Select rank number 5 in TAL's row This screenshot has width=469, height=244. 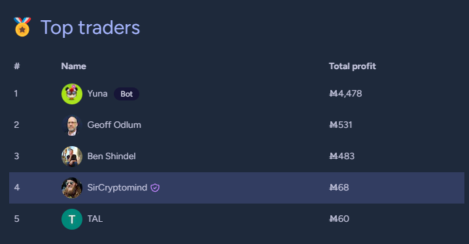click(x=17, y=219)
